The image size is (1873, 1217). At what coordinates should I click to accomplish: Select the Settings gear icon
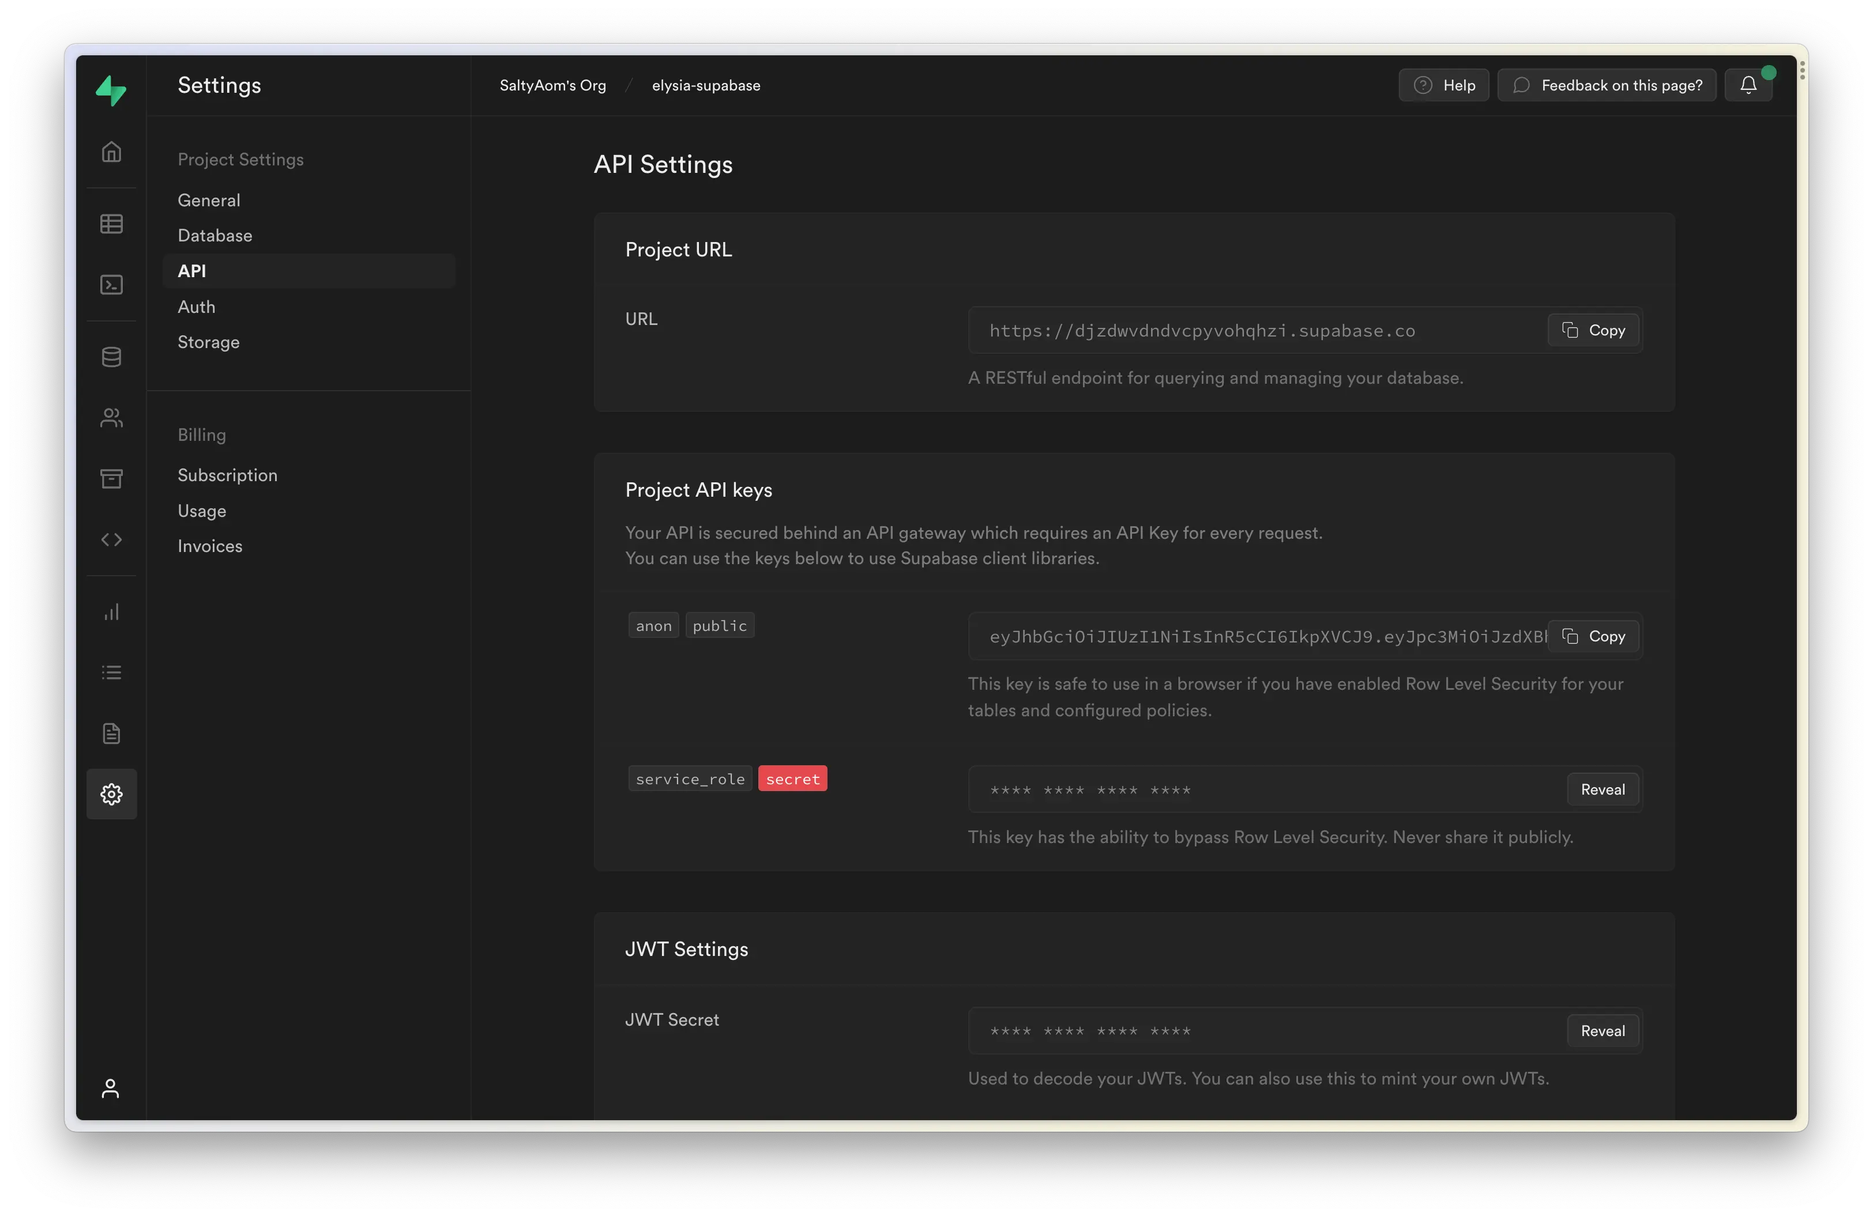(x=111, y=794)
